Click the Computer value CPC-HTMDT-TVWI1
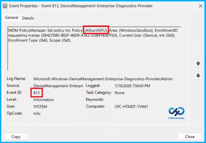The image size is (206, 143). pyautogui.click(x=131, y=107)
